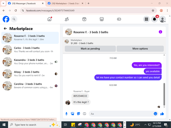The width and height of the screenshot is (171, 128).
Task: Send a thumbs-up like
Action: [162, 114]
